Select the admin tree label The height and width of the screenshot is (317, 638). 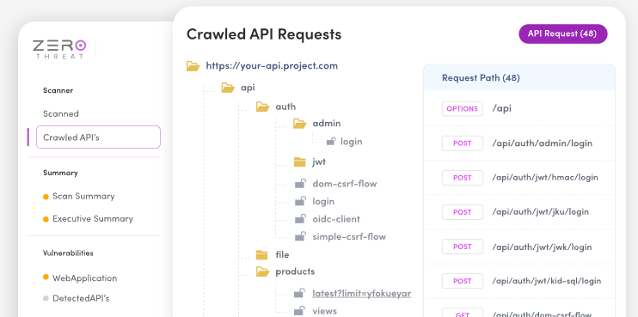click(327, 123)
